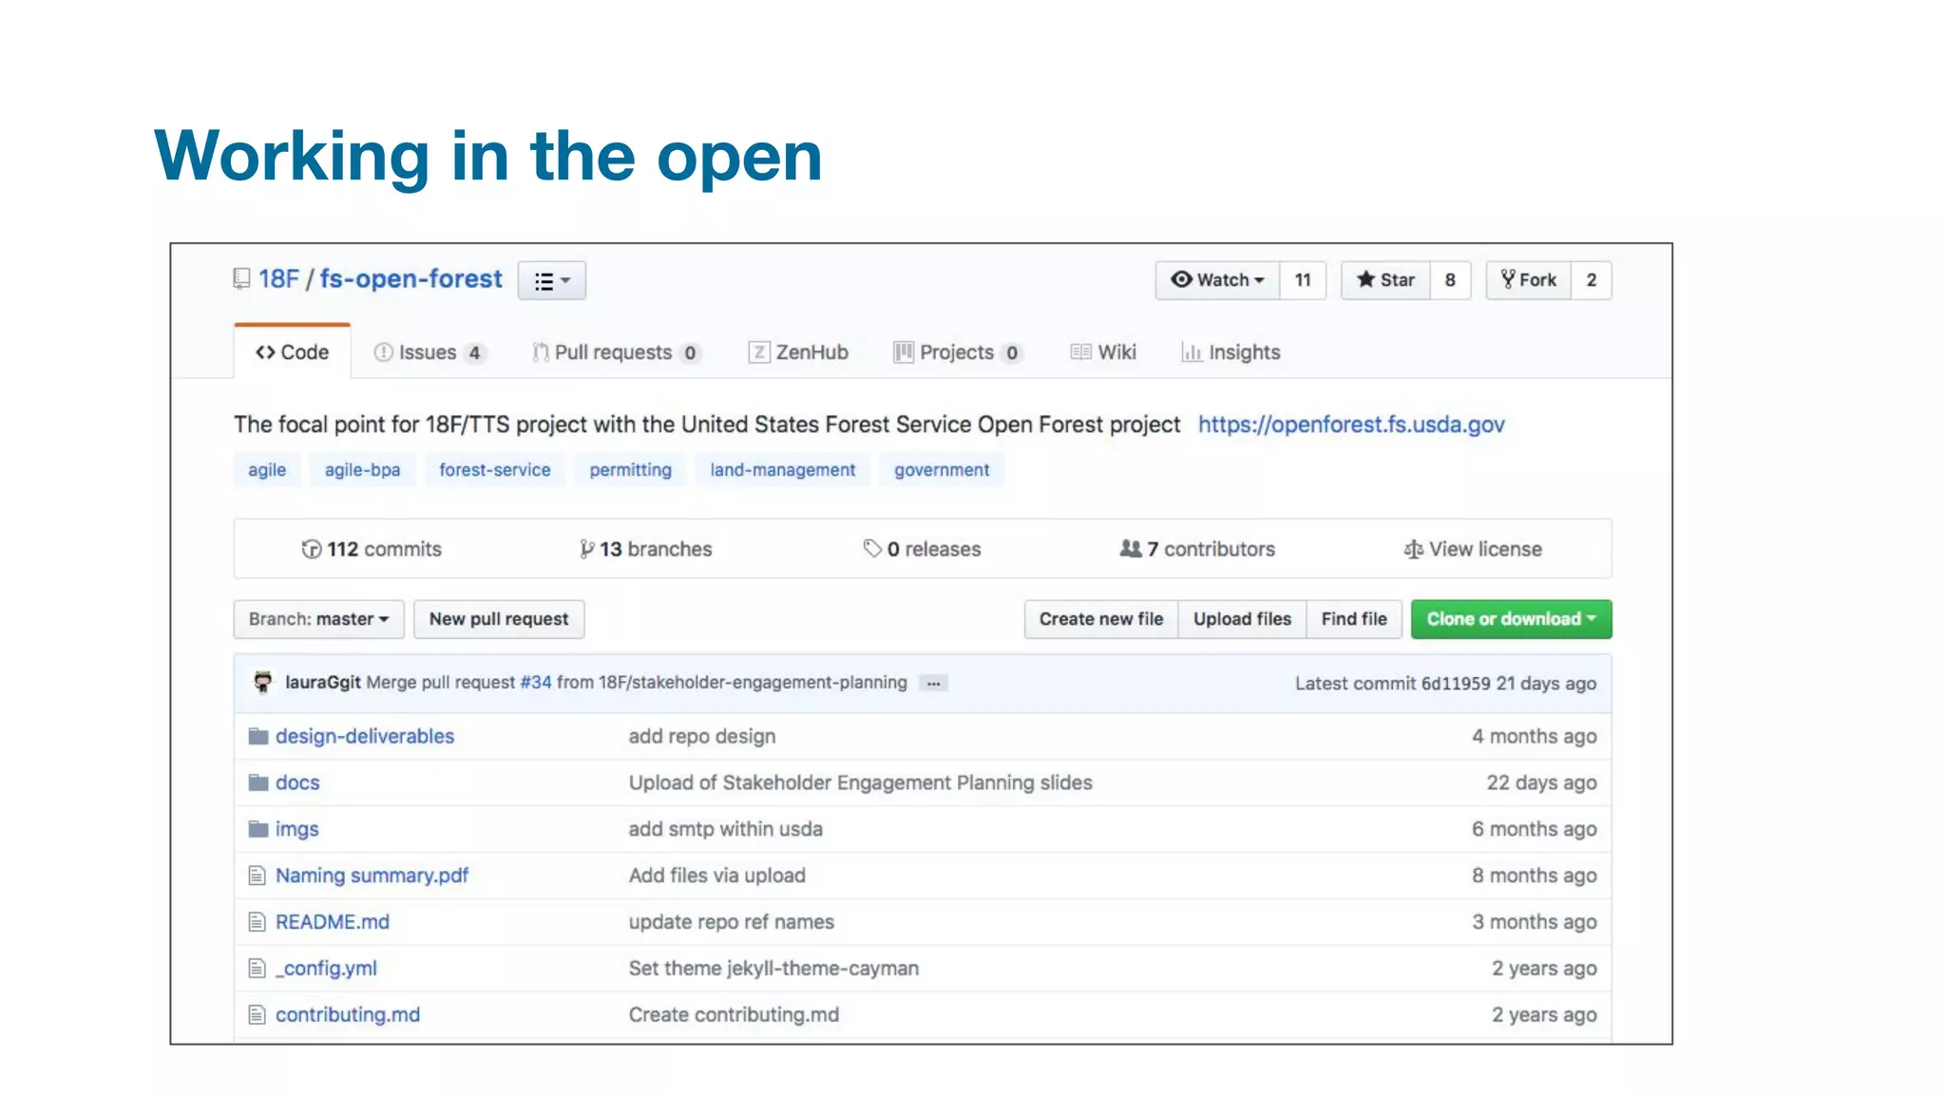The height and width of the screenshot is (1094, 1946).
Task: Click the Star button
Action: [1385, 280]
